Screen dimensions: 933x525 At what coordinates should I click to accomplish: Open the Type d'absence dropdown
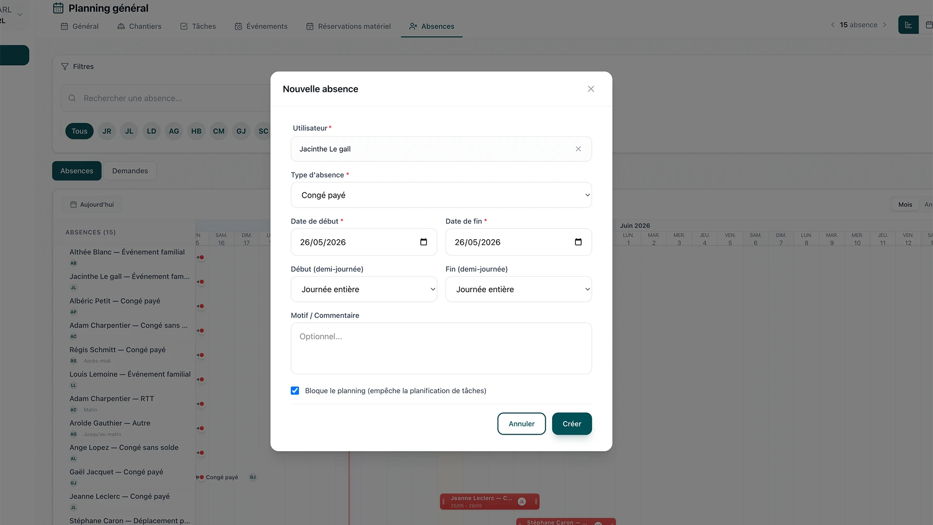tap(441, 195)
